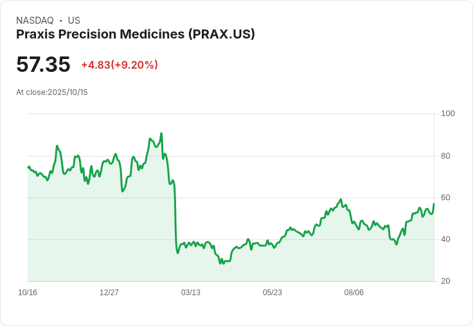The height and width of the screenshot is (326, 473).
Task: Click the 60 y-axis label
Action: tap(446, 198)
